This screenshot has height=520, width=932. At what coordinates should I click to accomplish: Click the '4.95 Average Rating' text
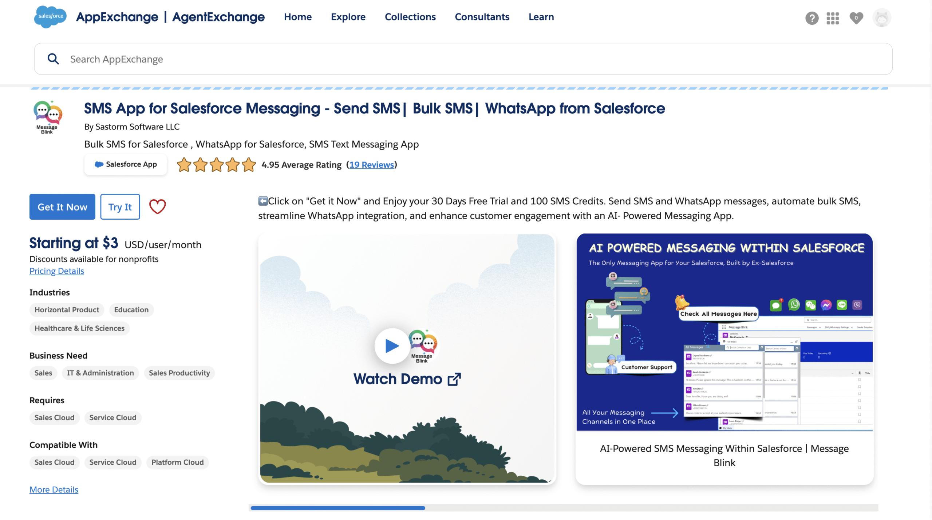(x=301, y=165)
